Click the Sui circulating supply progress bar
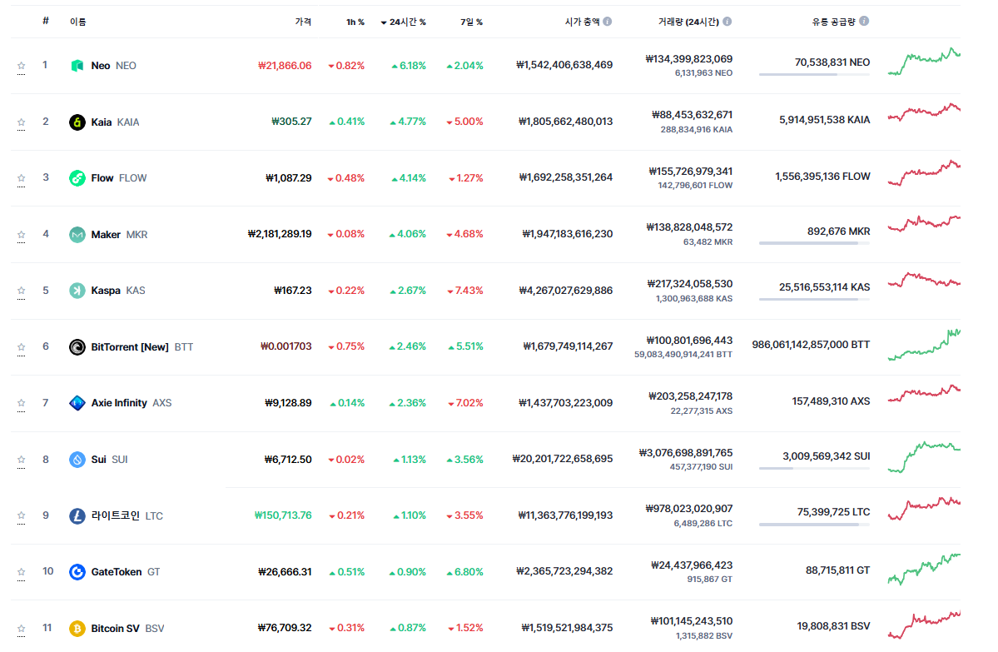Screen dimensions: 998x652 [x=814, y=469]
